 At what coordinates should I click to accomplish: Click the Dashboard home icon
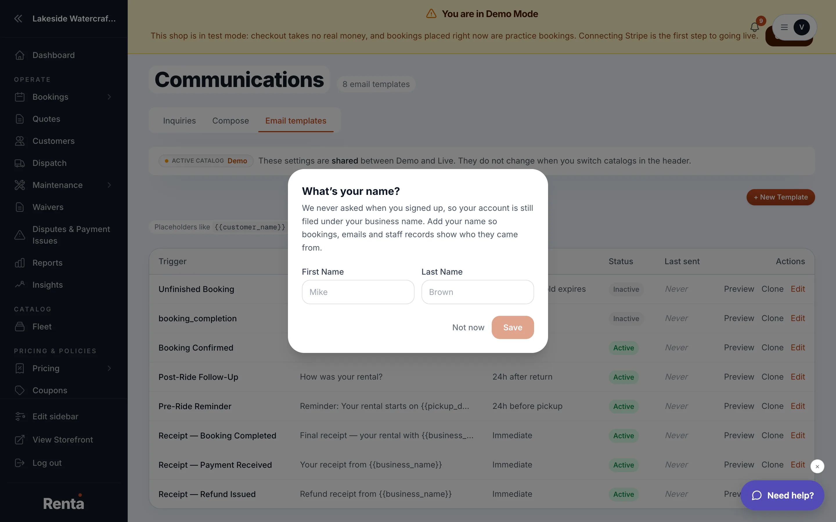(x=20, y=55)
